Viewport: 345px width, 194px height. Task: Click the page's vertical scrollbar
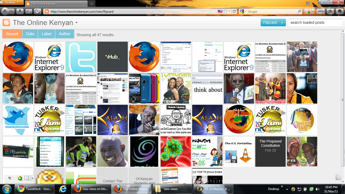pyautogui.click(x=343, y=100)
